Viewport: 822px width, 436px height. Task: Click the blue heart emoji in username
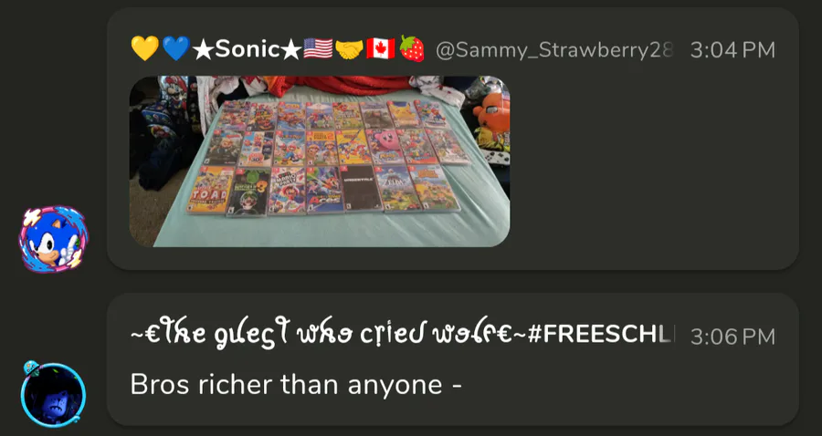175,48
